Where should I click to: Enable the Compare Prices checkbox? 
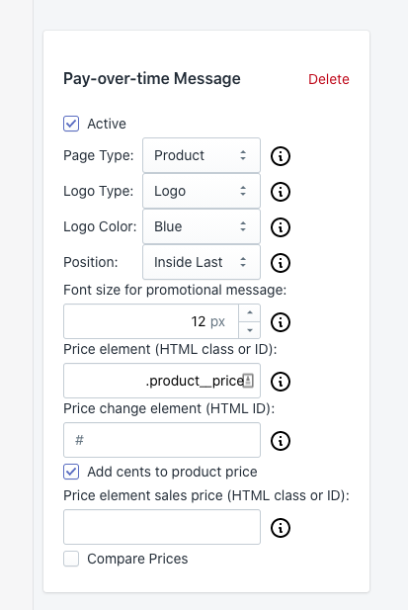pyautogui.click(x=71, y=559)
